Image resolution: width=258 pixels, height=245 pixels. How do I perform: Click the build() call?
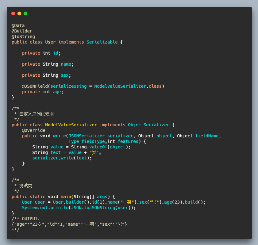194,202
